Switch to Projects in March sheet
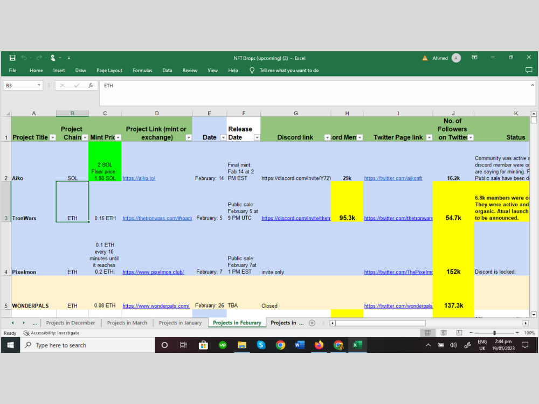This screenshot has width=539, height=404. 127,323
